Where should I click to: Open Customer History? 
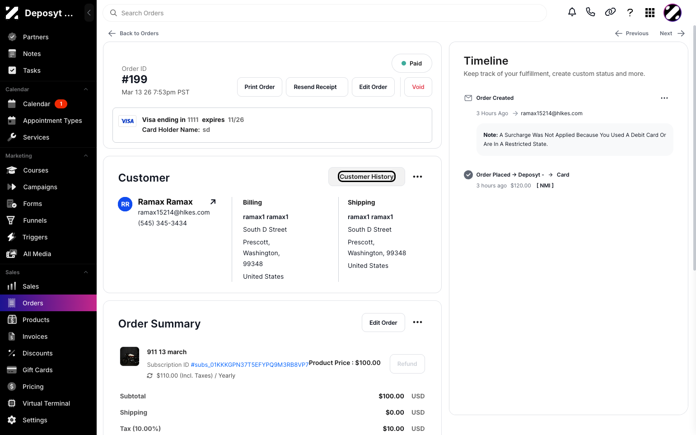[x=367, y=177]
